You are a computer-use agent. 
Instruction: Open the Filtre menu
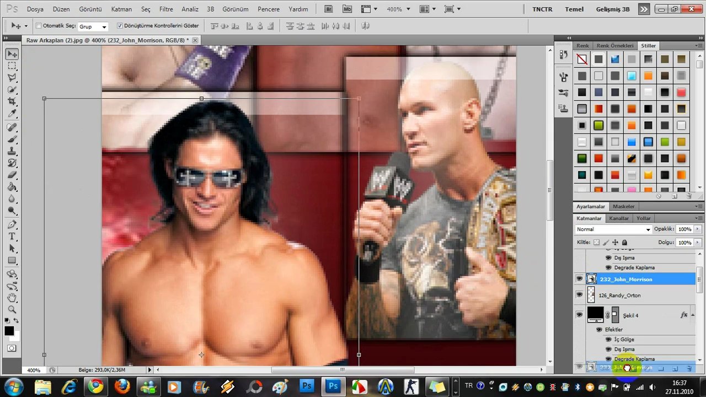click(x=166, y=9)
